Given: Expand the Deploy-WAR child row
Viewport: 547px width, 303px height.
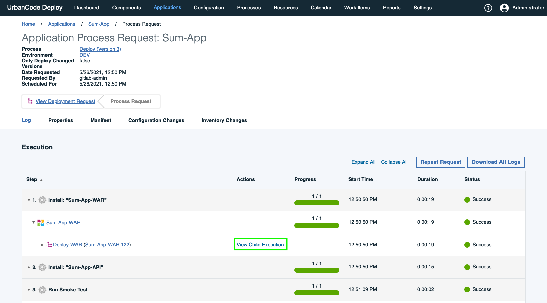Looking at the screenshot, I should click(42, 245).
